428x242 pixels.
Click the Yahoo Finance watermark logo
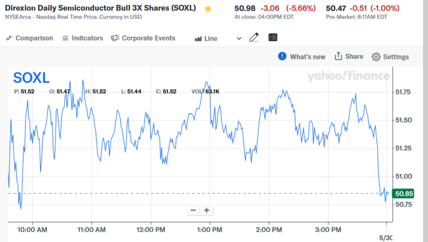(x=348, y=76)
